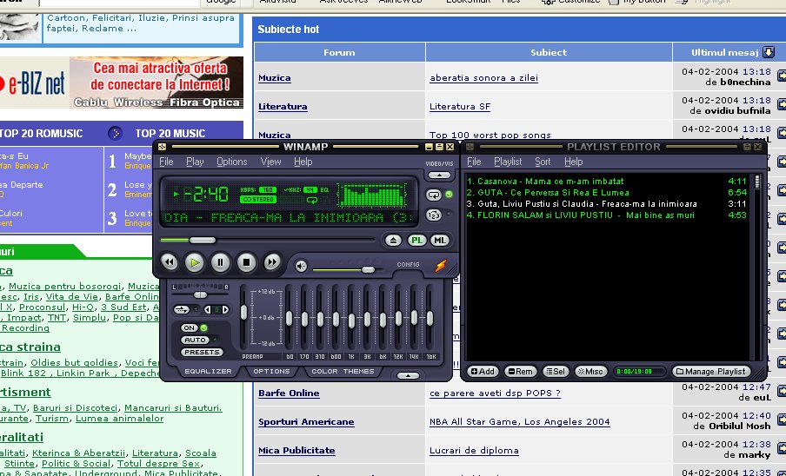Collapse the equalizer drawer with bottom arrow
Viewport: 786px width, 476px height.
408,375
